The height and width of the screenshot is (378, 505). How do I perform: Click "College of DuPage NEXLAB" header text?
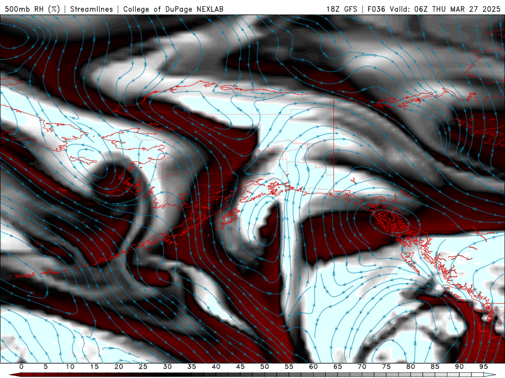click(173, 9)
